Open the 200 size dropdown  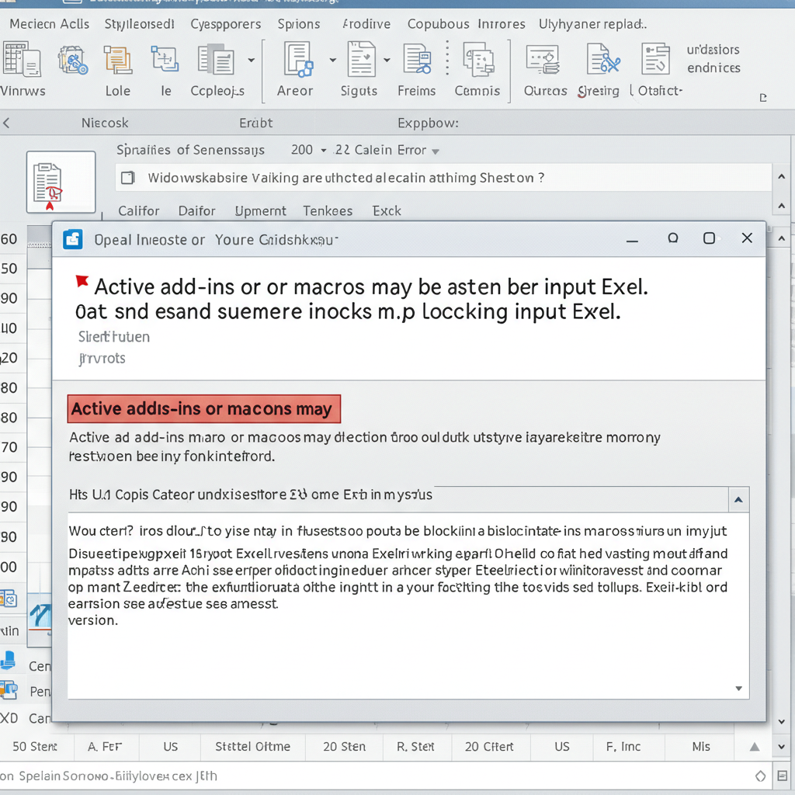pyautogui.click(x=324, y=151)
